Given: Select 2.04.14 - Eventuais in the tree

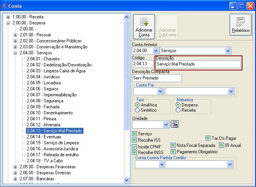Looking at the screenshot, I should coord(41,137).
